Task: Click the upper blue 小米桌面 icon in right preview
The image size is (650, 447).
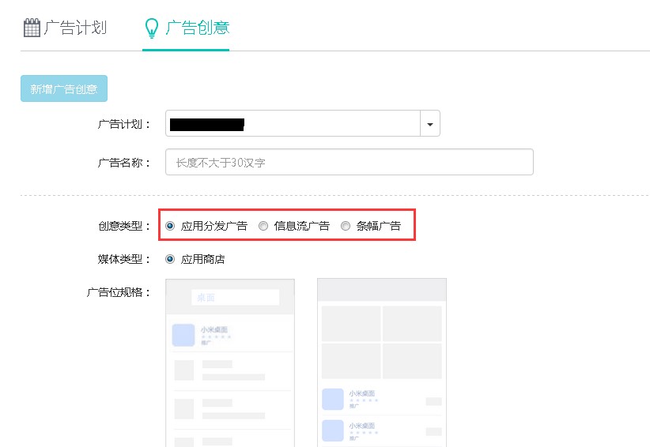Action: pyautogui.click(x=333, y=399)
